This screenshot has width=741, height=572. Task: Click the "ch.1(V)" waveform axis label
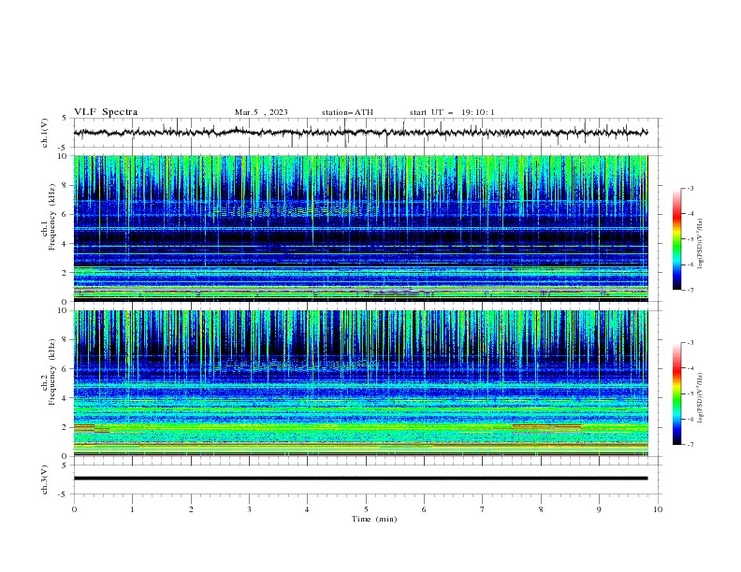(45, 133)
